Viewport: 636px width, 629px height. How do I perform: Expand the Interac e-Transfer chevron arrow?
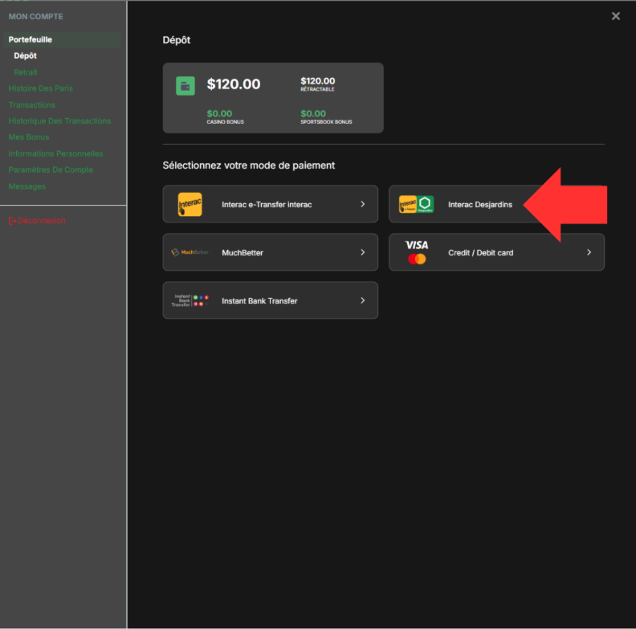[362, 205]
